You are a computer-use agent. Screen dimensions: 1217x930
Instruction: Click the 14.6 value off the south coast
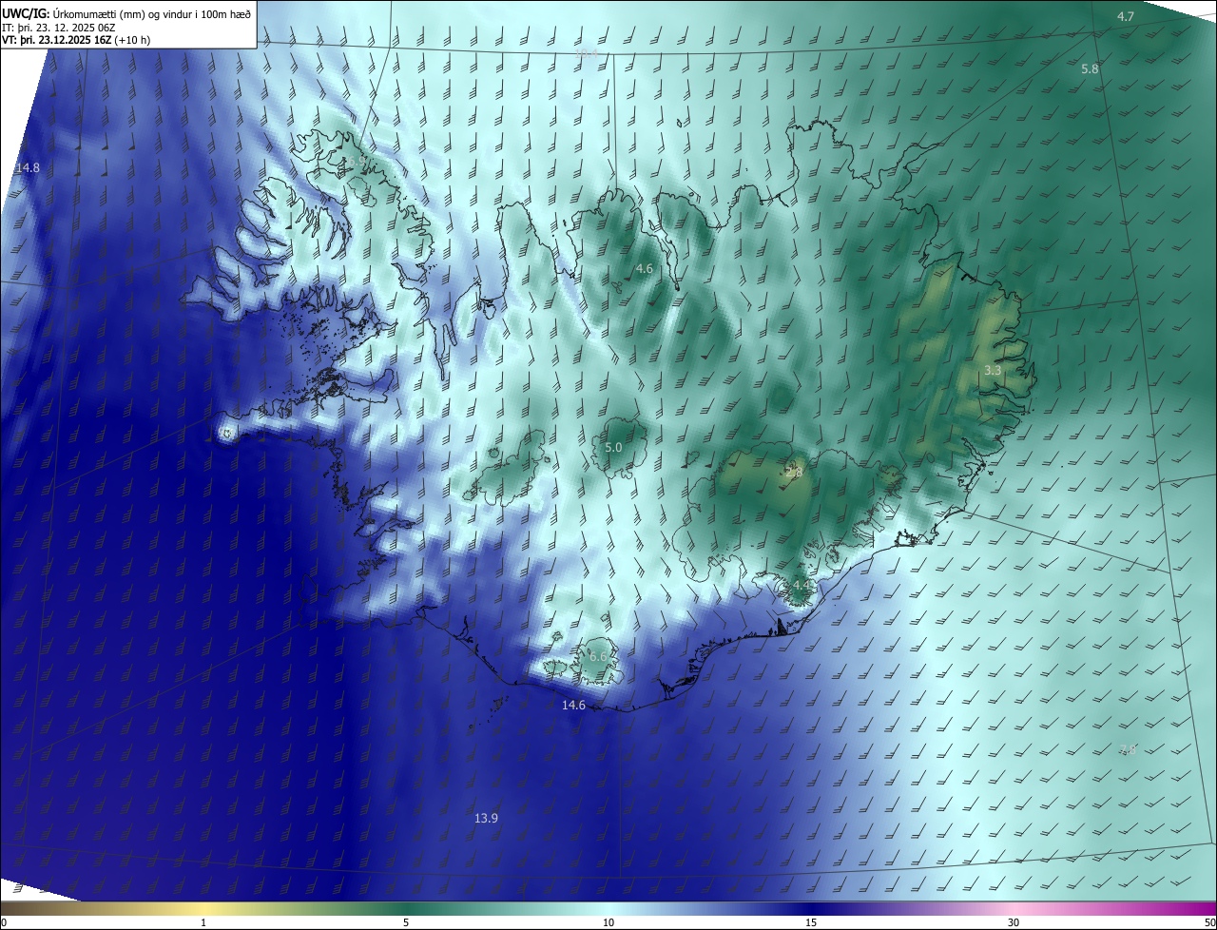[x=573, y=705]
